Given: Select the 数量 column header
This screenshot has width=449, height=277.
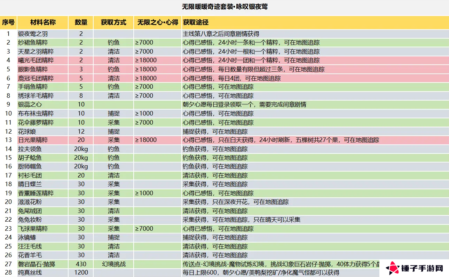Looking at the screenshot, I should [81, 23].
